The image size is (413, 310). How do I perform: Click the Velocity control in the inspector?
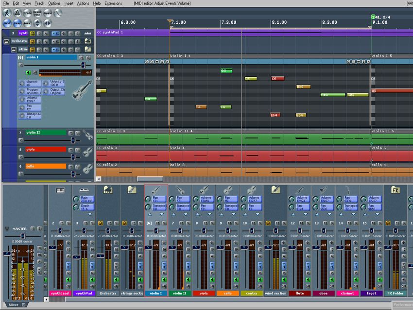[x=53, y=83]
